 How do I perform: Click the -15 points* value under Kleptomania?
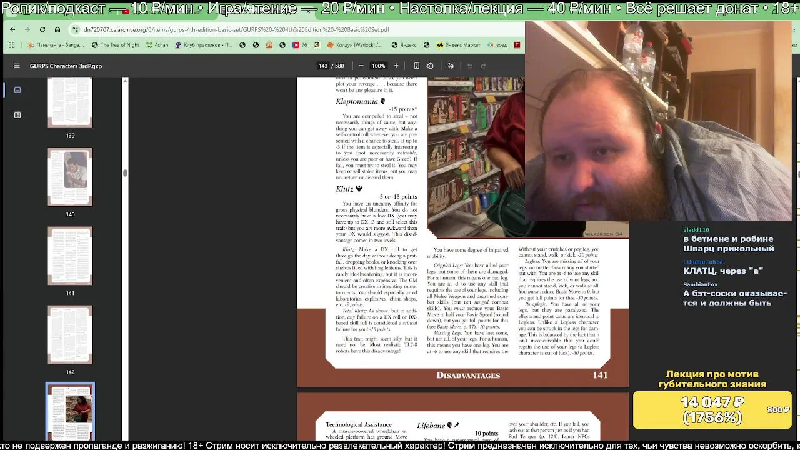pyautogui.click(x=402, y=109)
